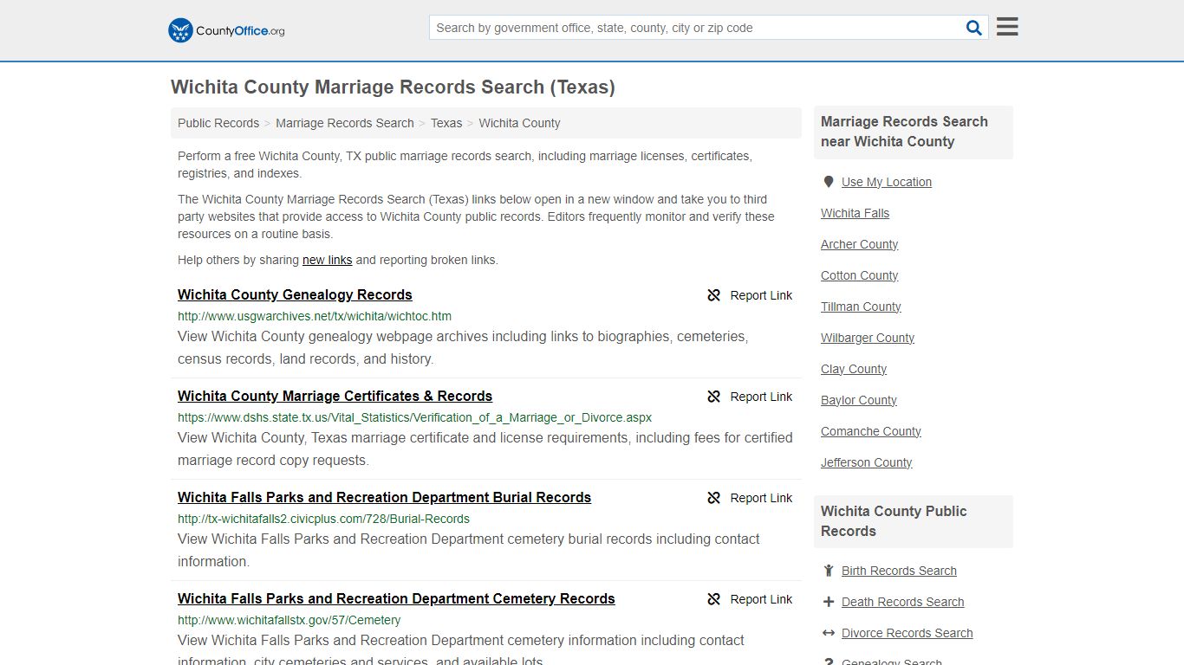Click broken-link icon for Wichita County Genealogy Records
This screenshot has width=1184, height=665.
tap(714, 295)
